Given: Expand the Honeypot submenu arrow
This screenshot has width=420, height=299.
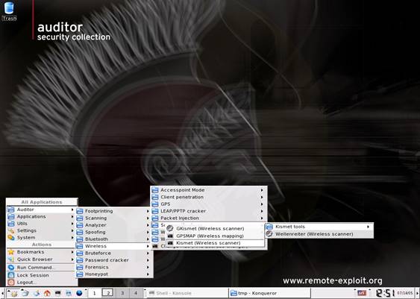Looking at the screenshot, I should pos(148,274).
